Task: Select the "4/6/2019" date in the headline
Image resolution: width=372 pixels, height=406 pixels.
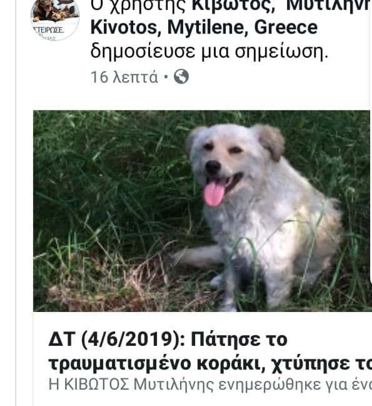Action: click(x=130, y=340)
